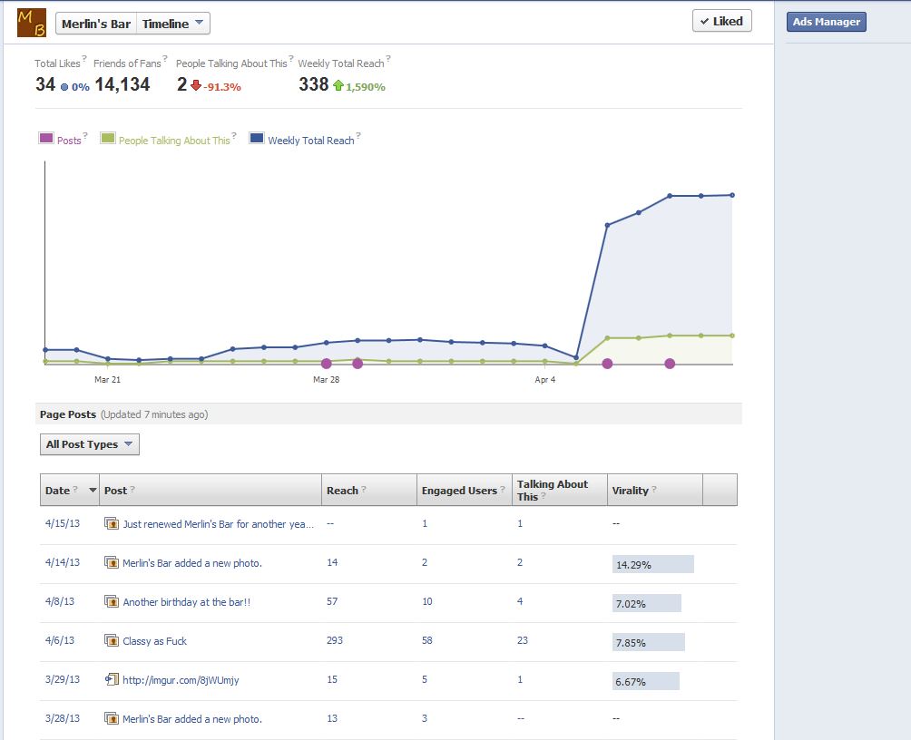Sort by the Virality column header
911x740 pixels.
[x=655, y=490]
